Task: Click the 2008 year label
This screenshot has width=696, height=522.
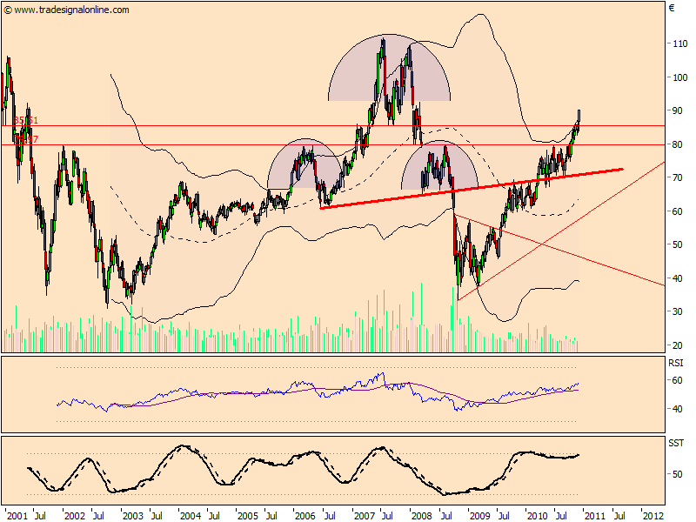Action: click(x=422, y=516)
